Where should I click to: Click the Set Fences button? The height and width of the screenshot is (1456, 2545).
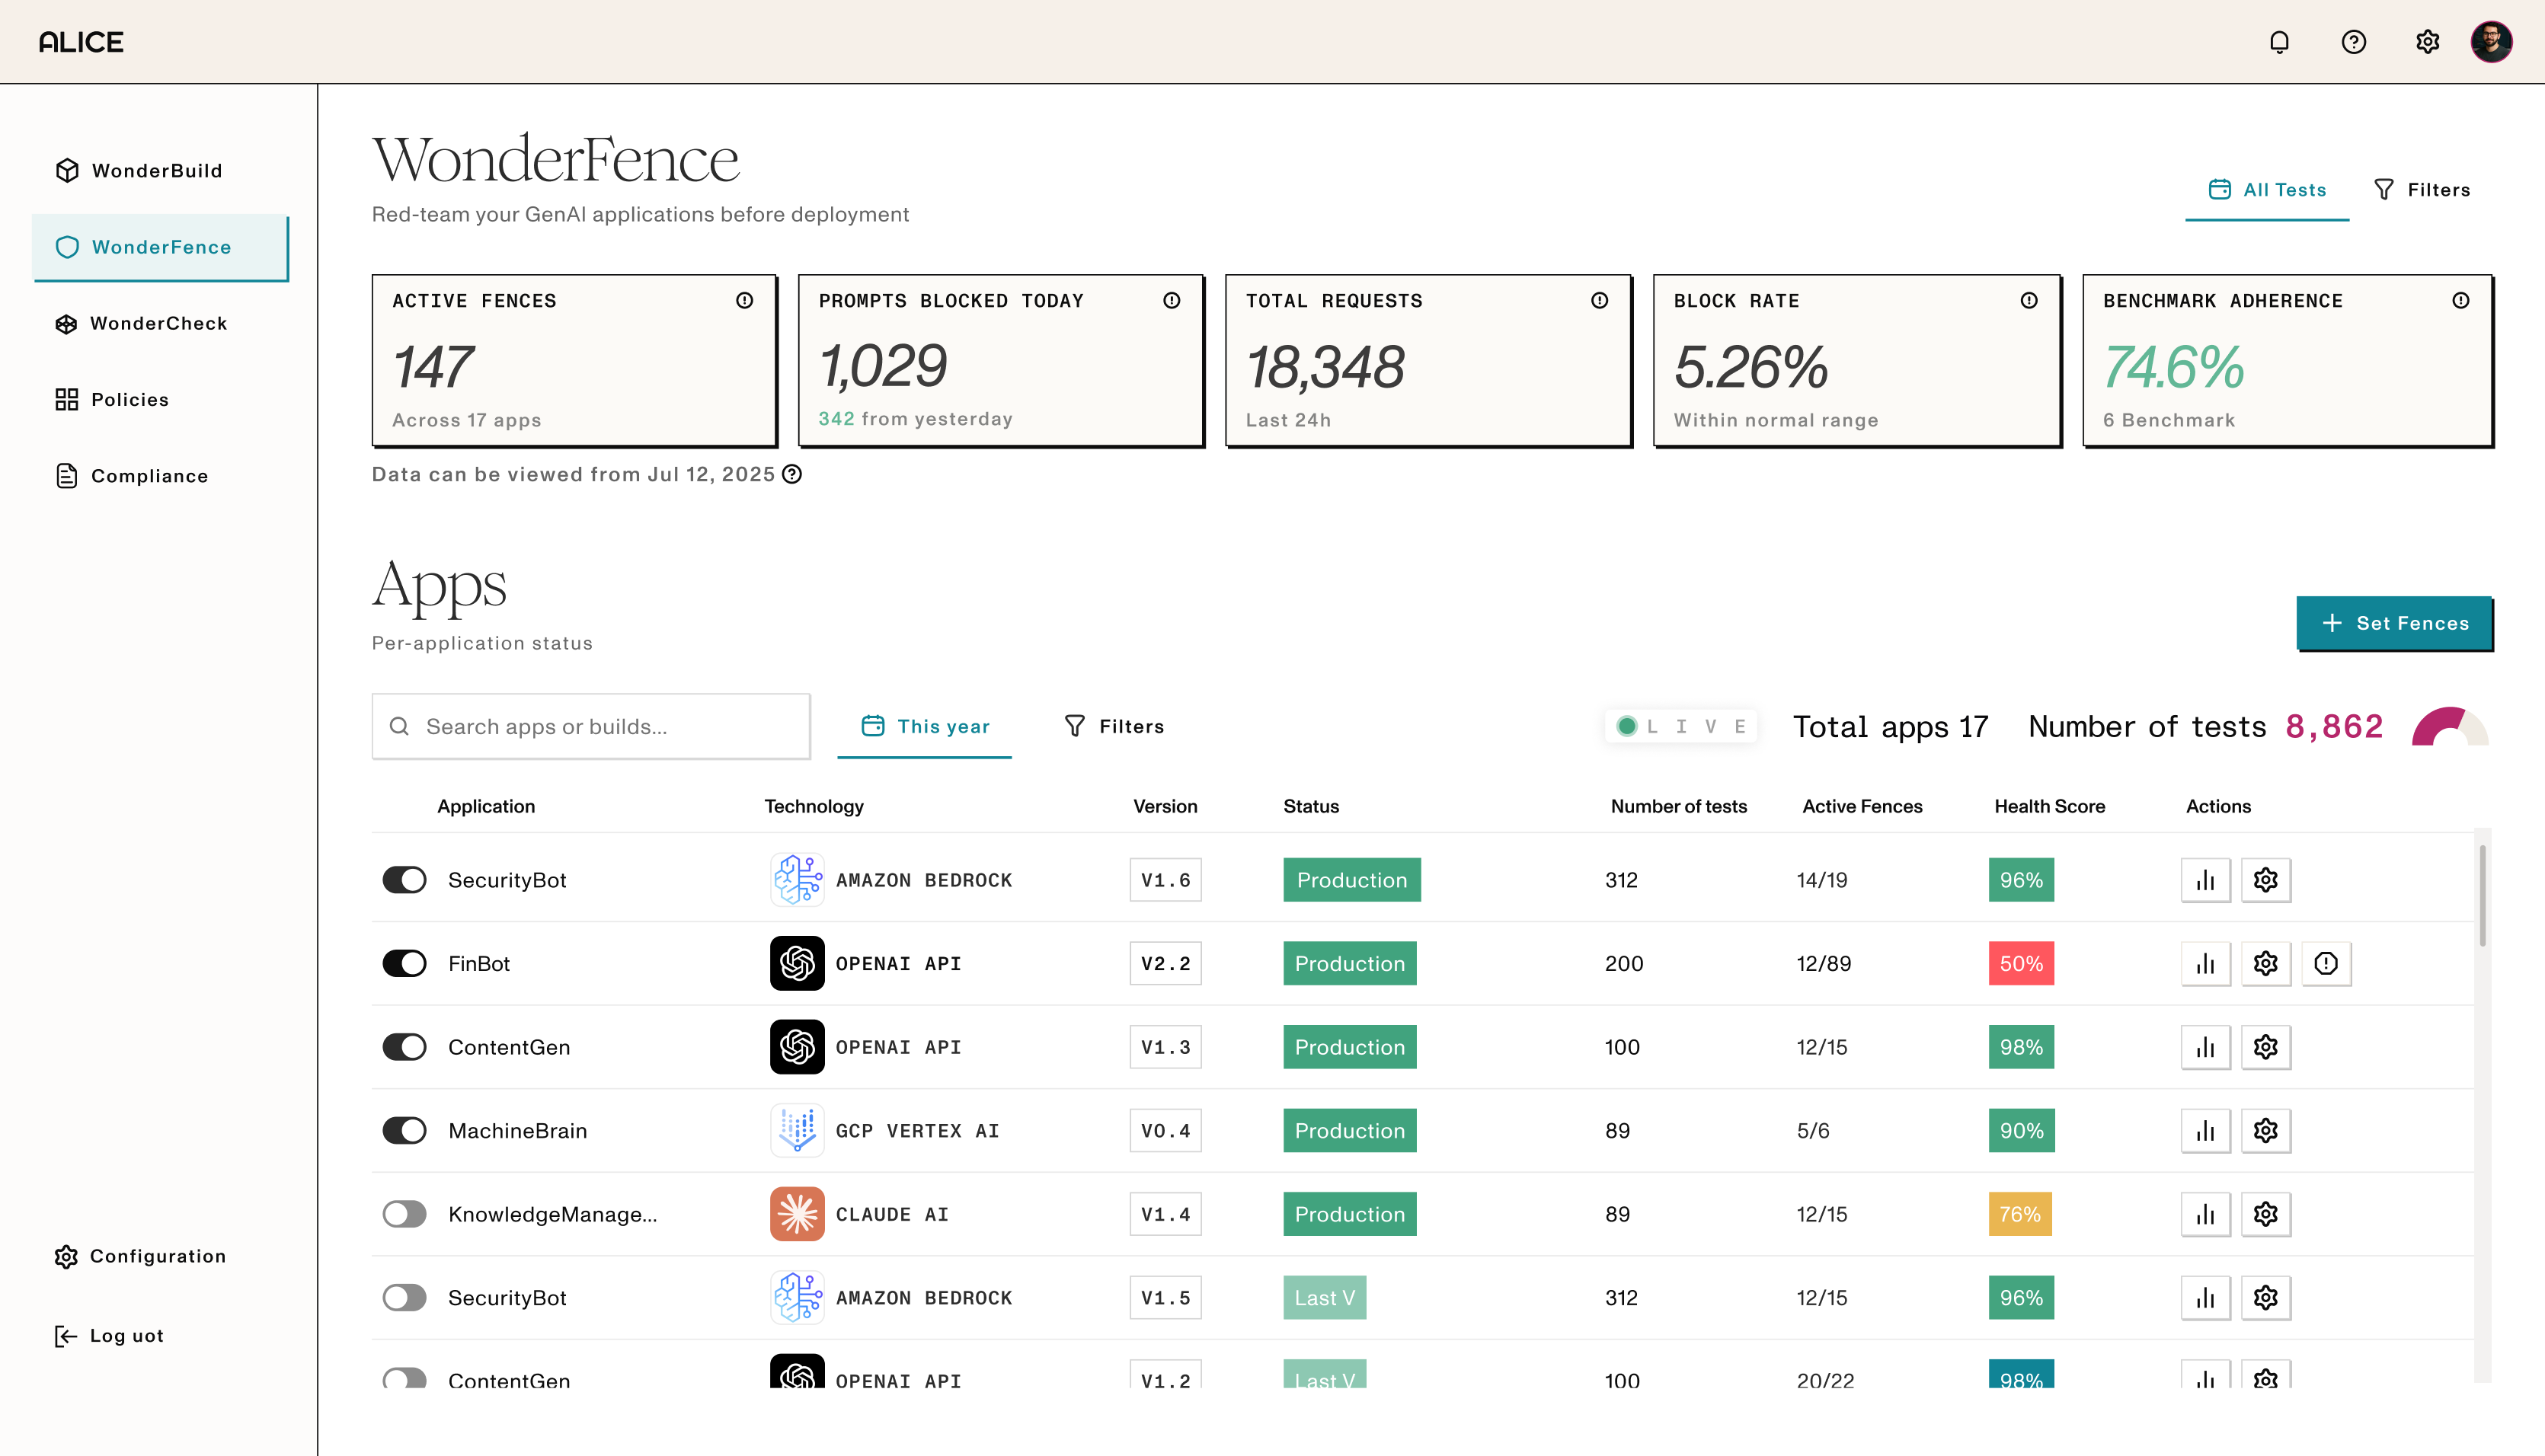pyautogui.click(x=2393, y=623)
